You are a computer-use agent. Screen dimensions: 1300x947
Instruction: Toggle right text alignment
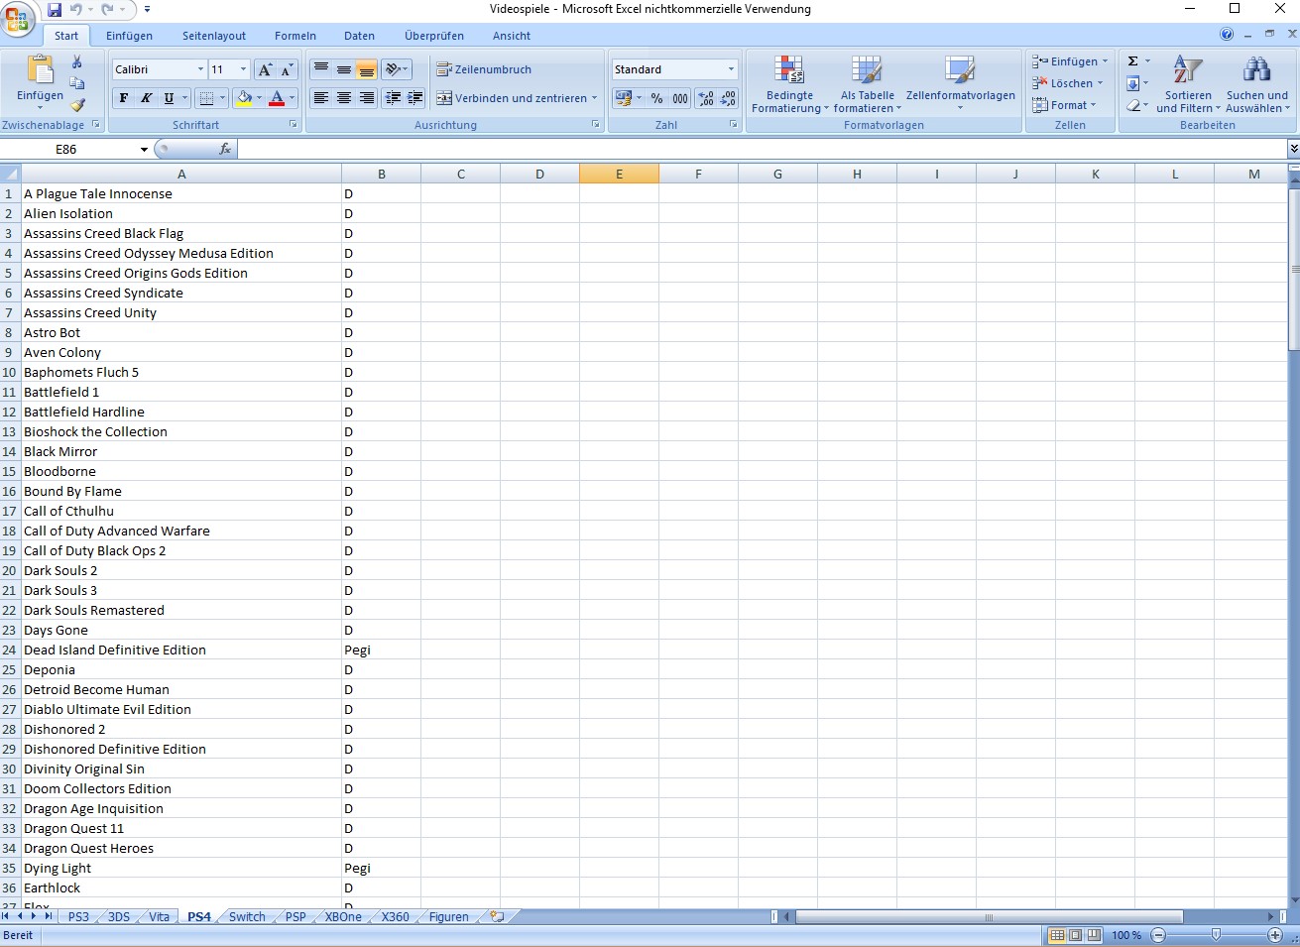(x=367, y=98)
